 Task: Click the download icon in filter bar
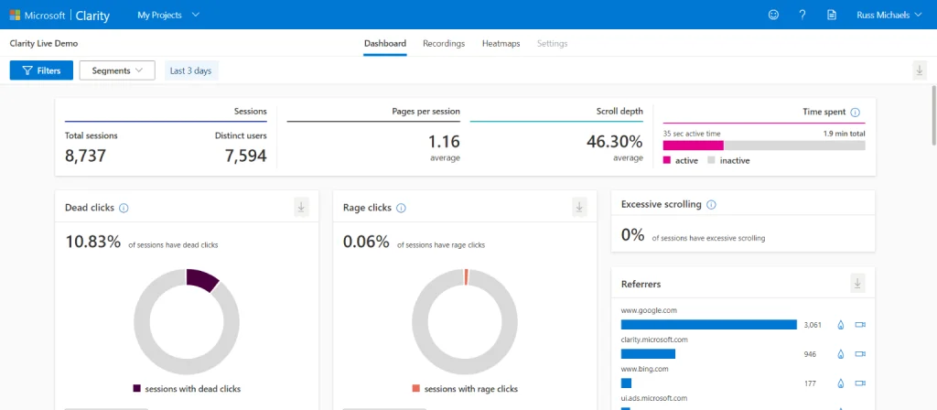[x=920, y=70]
